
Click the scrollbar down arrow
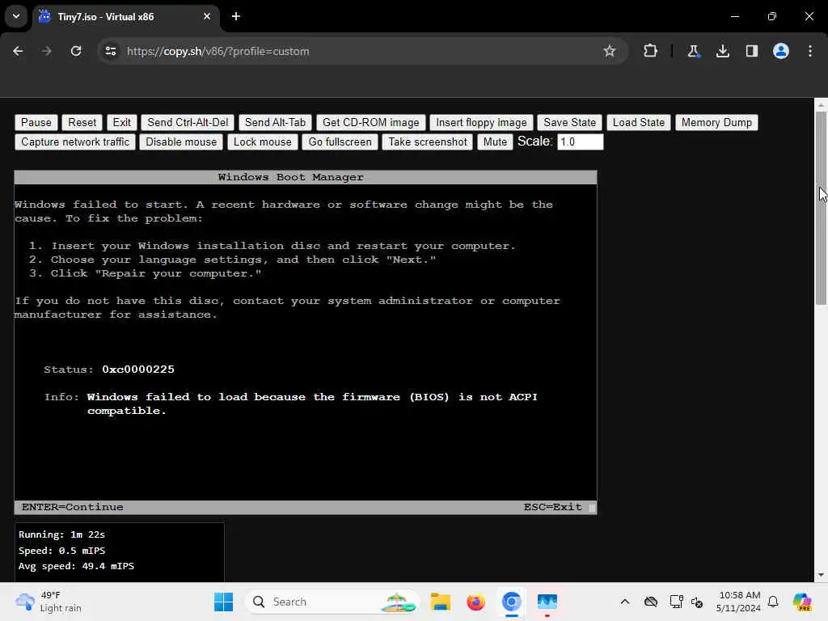click(820, 575)
